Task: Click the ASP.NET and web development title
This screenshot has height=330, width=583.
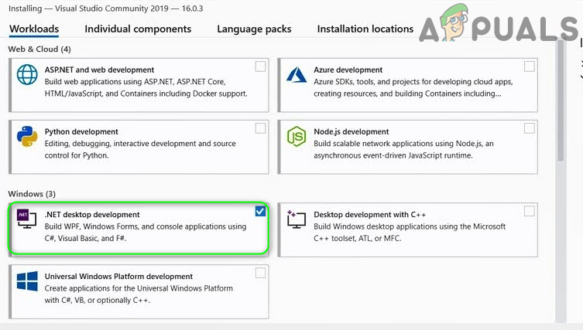Action: (99, 70)
